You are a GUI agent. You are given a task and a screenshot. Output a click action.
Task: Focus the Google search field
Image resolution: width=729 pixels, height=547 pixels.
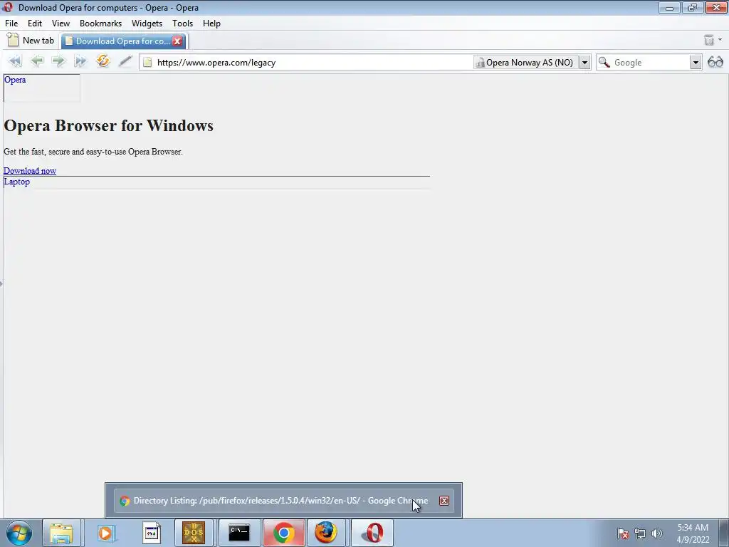tap(651, 63)
